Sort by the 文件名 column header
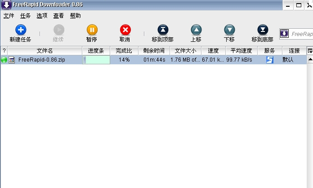This screenshot has width=313, height=188. (x=45, y=51)
